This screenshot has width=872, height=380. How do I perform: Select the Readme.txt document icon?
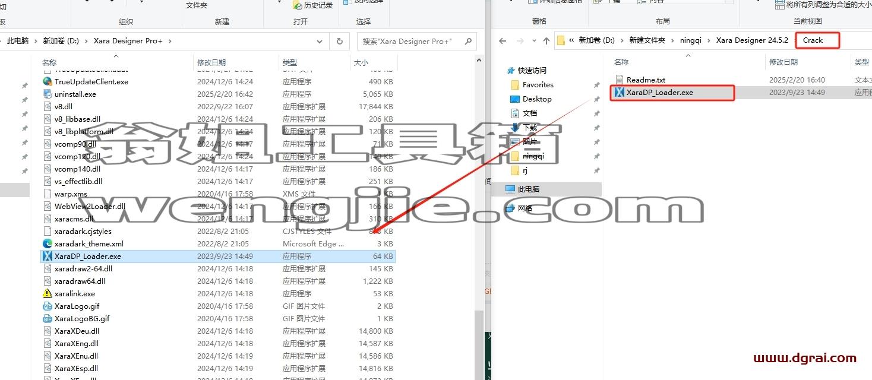coord(620,80)
